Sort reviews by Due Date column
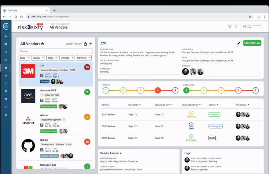 tap(134, 105)
